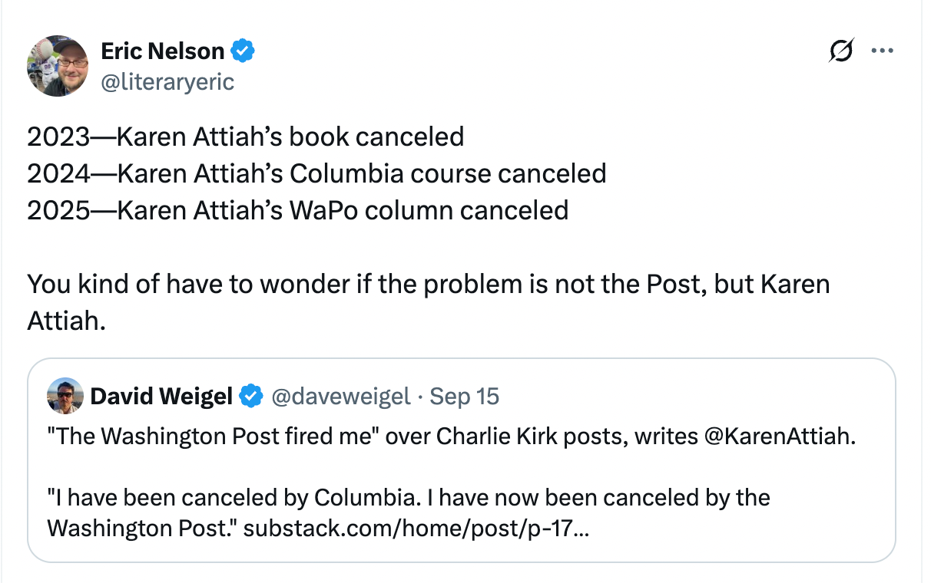Viewport: 931px width, 583px height.
Task: Click the "2025—Karen Attiah's WaPo column canceled" line
Action: [x=298, y=210]
